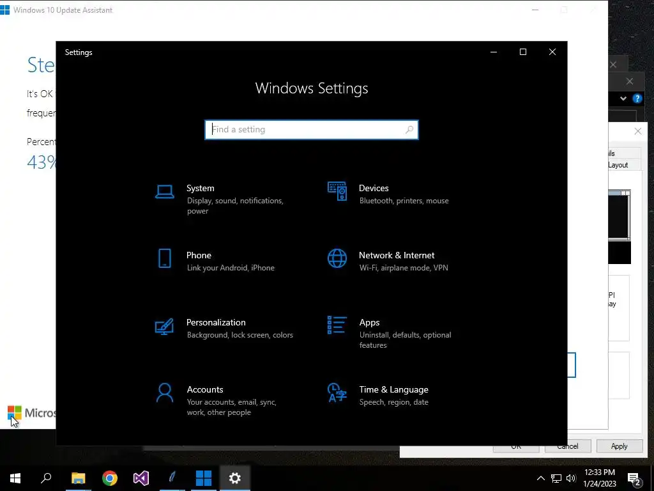
Task: Open the Personalization icon
Action: click(x=164, y=327)
